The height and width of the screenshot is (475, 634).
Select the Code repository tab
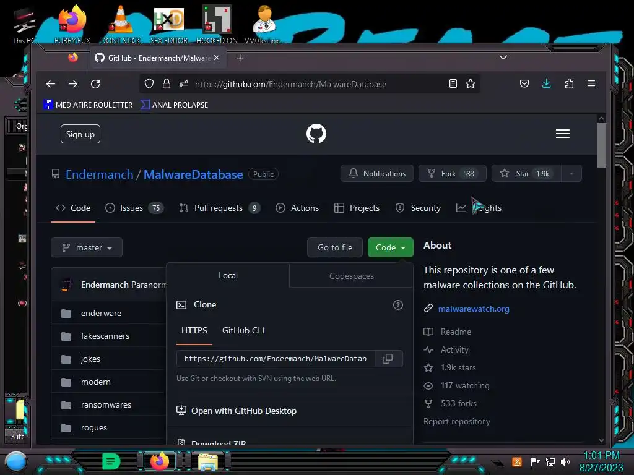tap(73, 208)
